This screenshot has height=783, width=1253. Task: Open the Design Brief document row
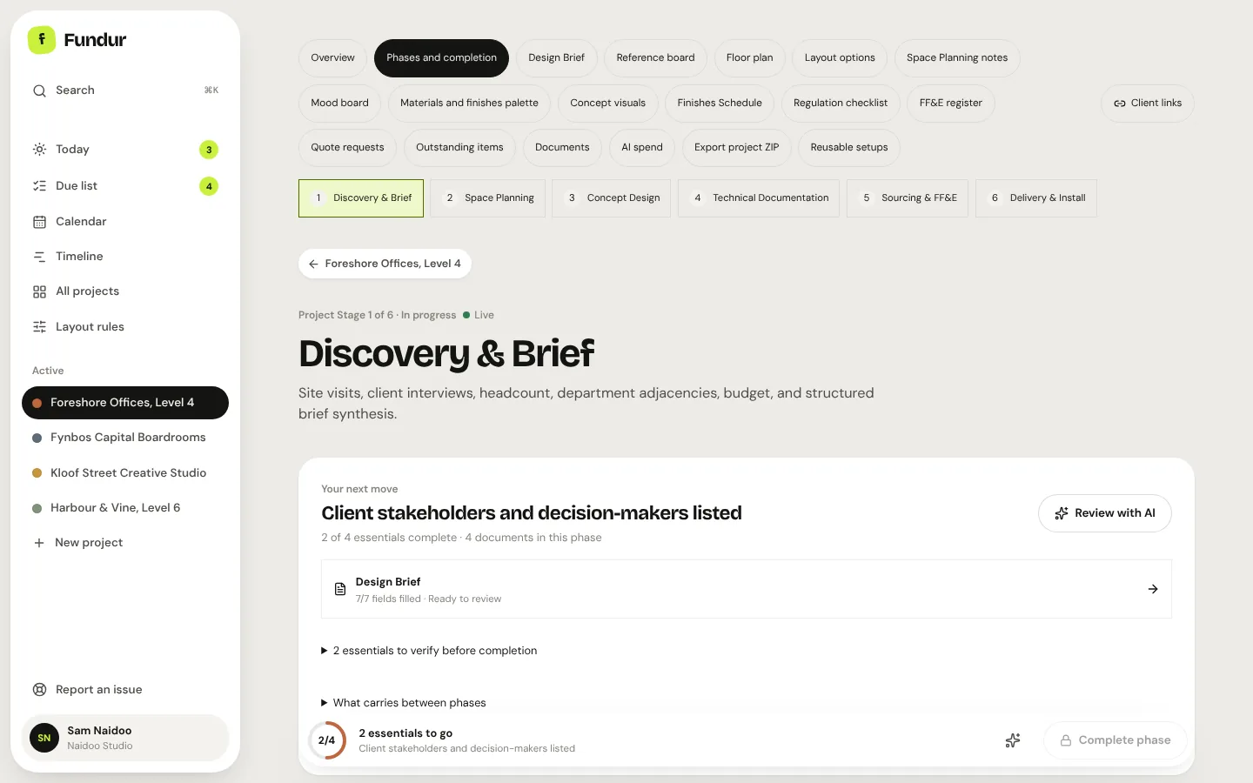747,589
